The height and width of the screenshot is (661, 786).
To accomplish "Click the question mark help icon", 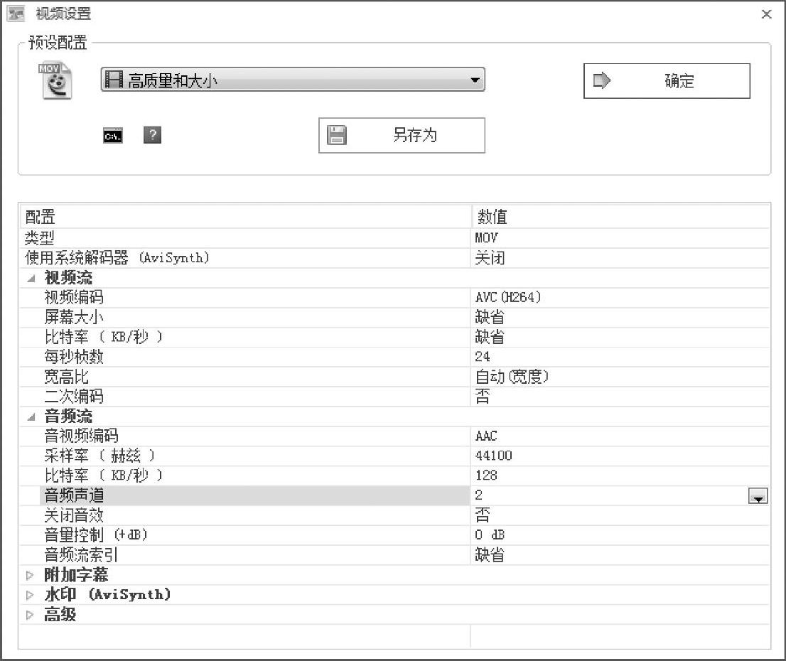I will click(x=152, y=135).
